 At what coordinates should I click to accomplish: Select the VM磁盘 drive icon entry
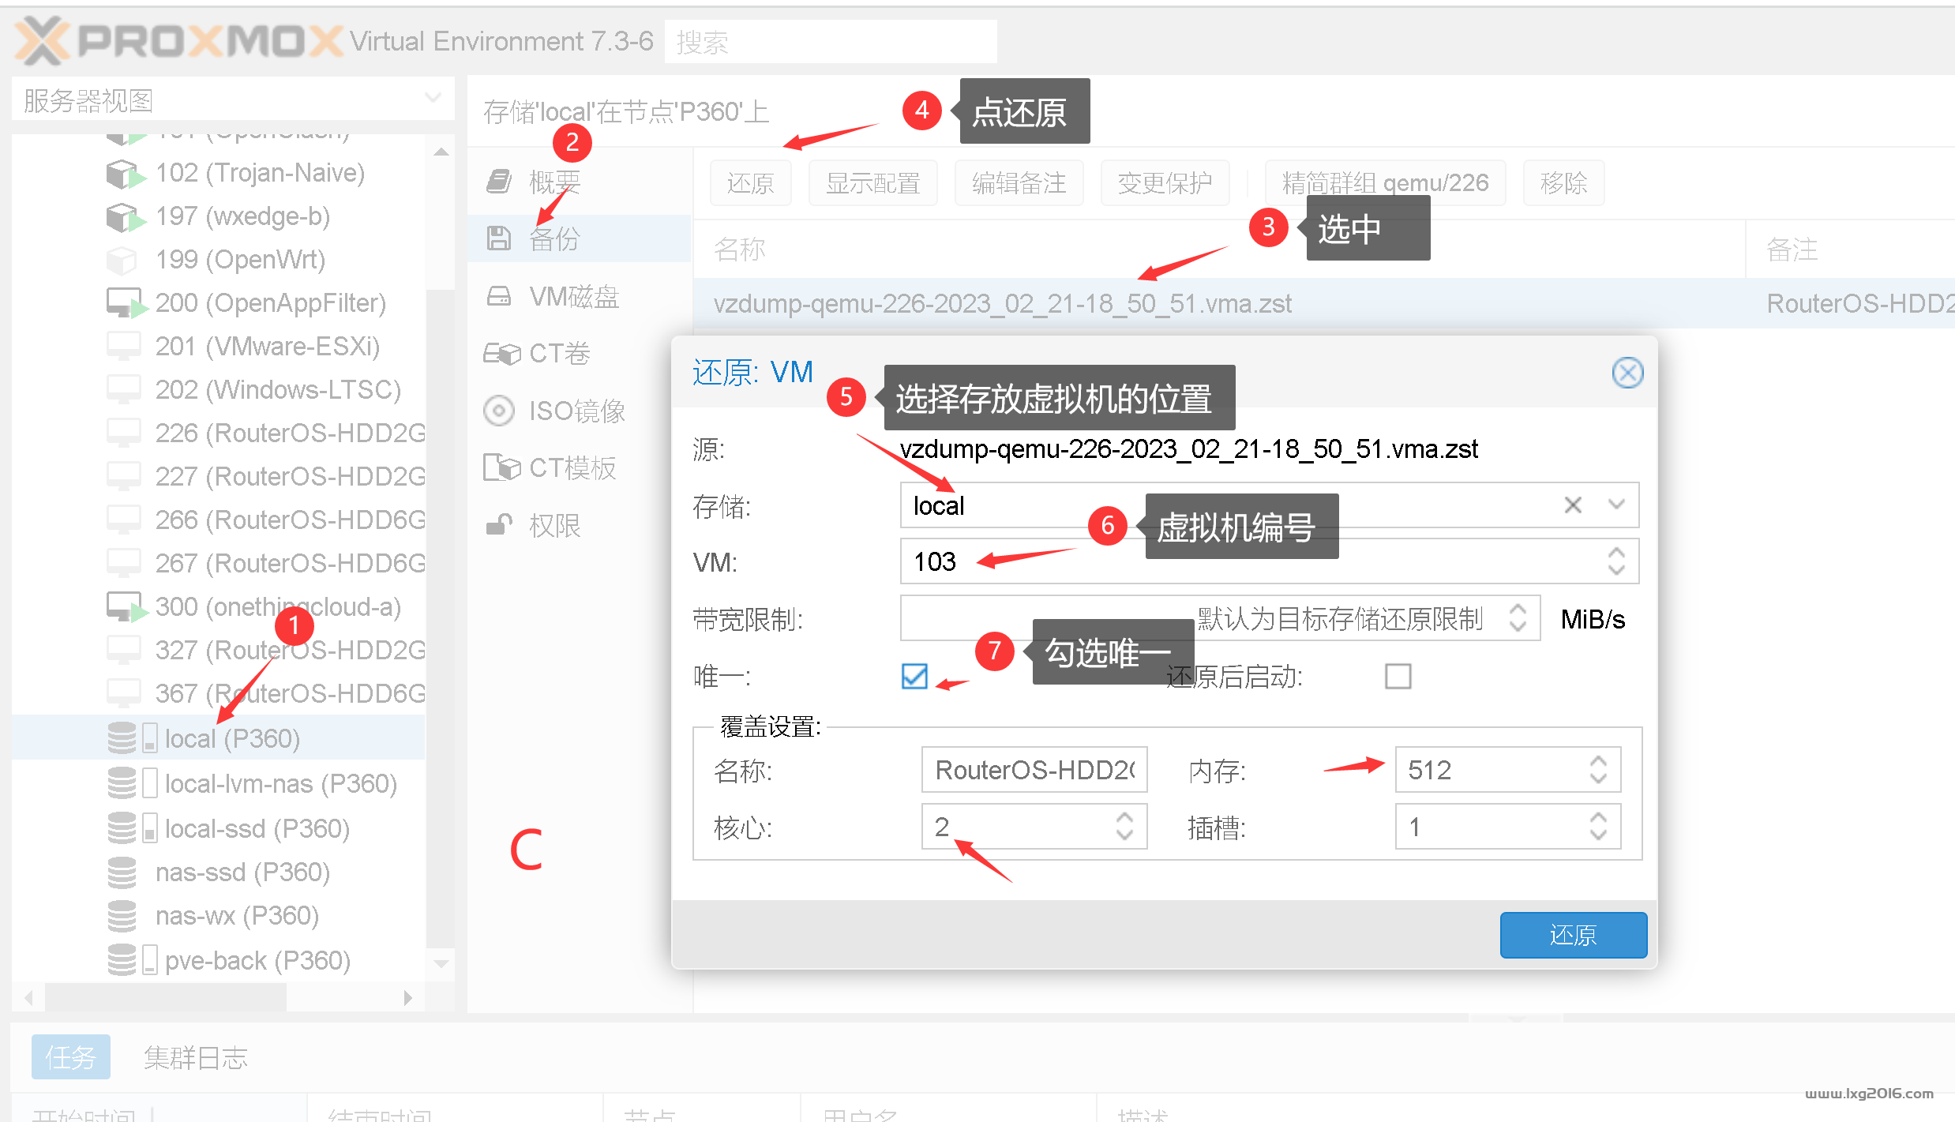pos(498,297)
